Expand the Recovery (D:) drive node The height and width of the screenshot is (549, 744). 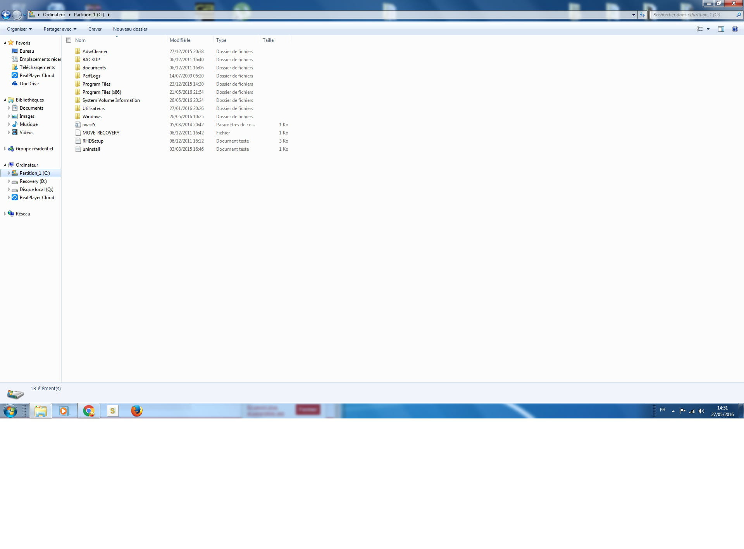pyautogui.click(x=9, y=181)
